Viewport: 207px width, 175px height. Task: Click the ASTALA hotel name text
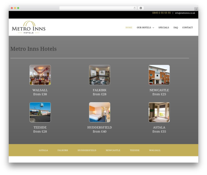[x=159, y=127]
